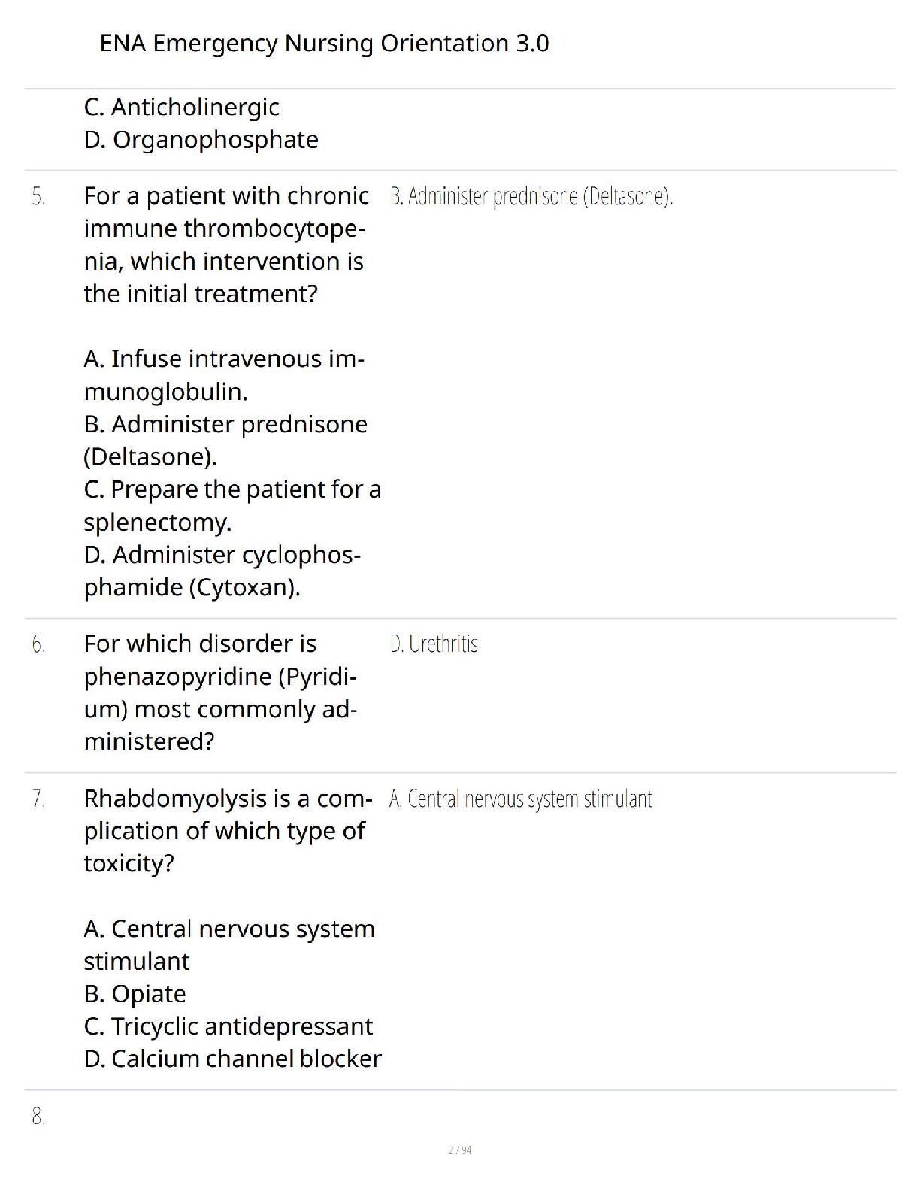The image size is (920, 1191).
Task: Click the chronic immune thrombocytopenia question text
Action: coord(225,244)
